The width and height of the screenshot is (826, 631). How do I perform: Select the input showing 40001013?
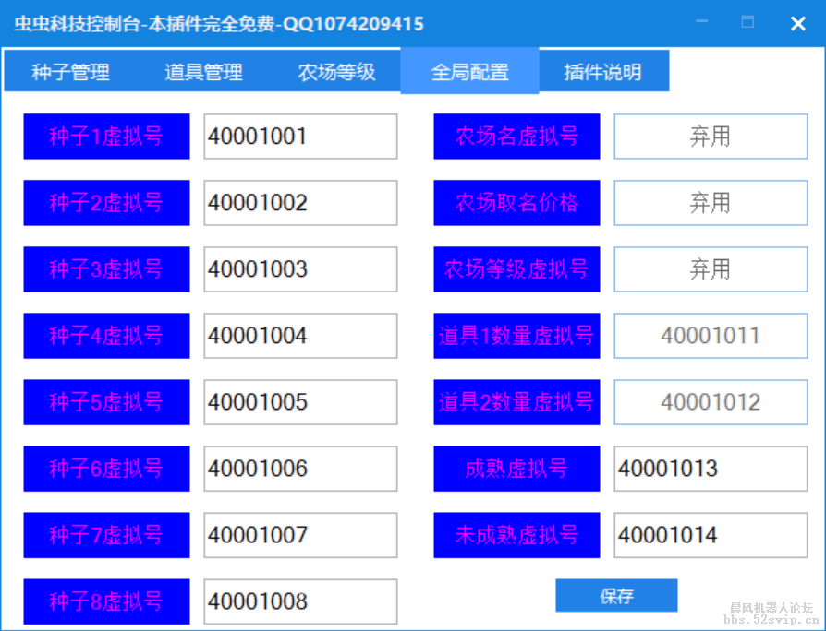[x=710, y=469]
